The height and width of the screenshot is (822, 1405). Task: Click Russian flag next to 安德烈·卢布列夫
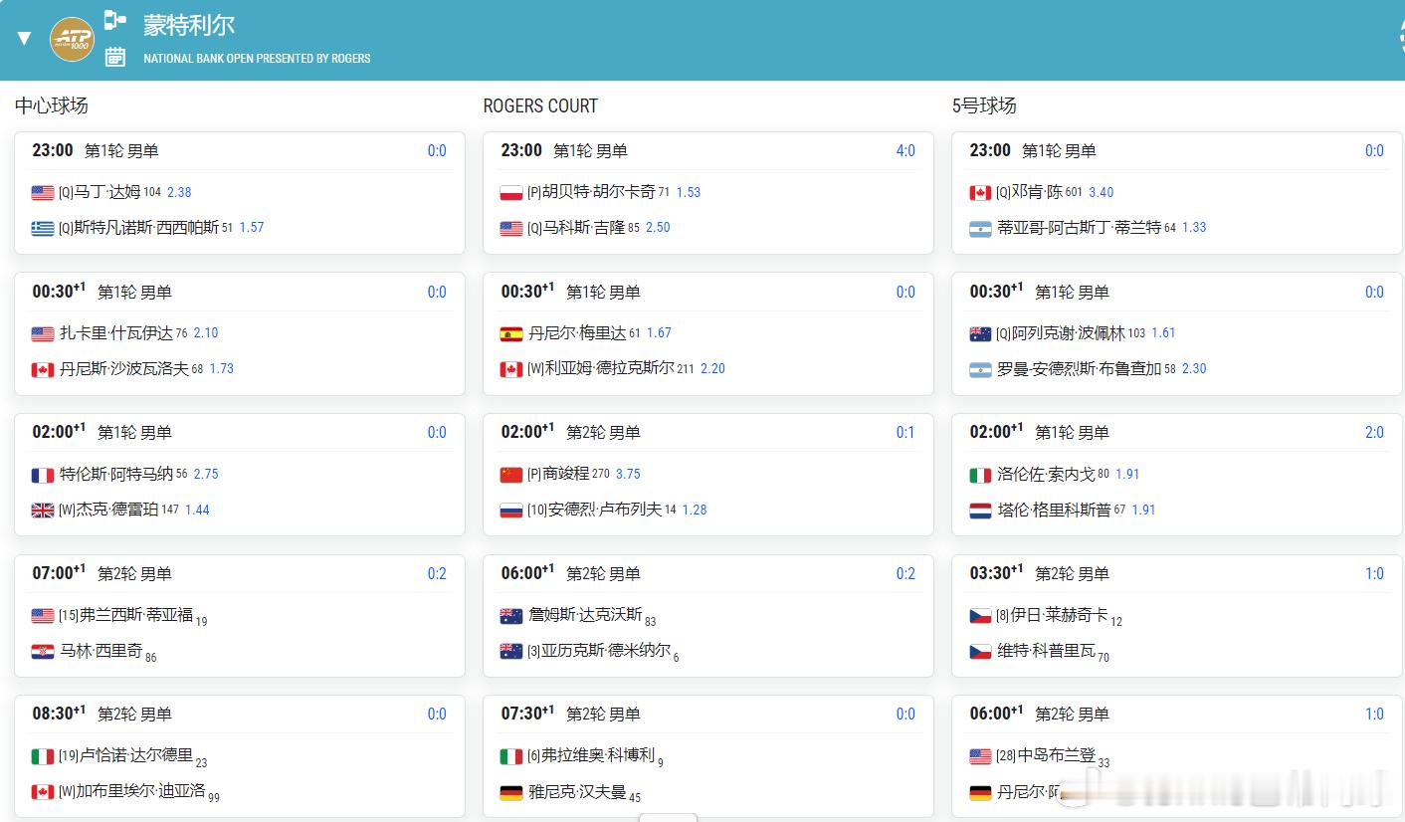pos(511,512)
